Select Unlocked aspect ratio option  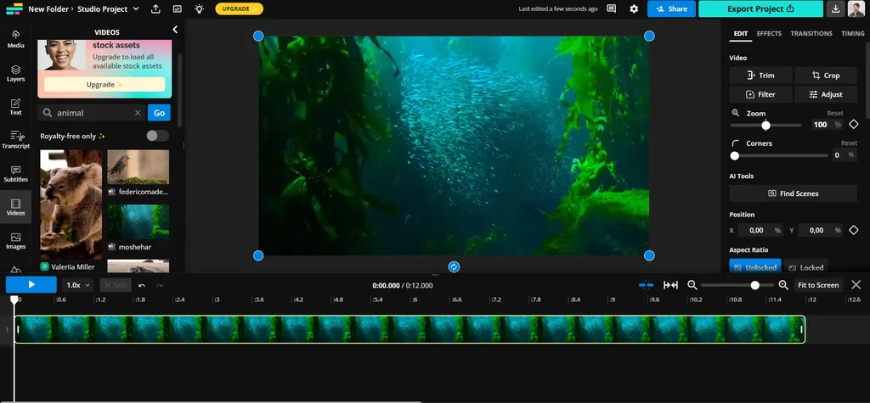click(x=755, y=267)
